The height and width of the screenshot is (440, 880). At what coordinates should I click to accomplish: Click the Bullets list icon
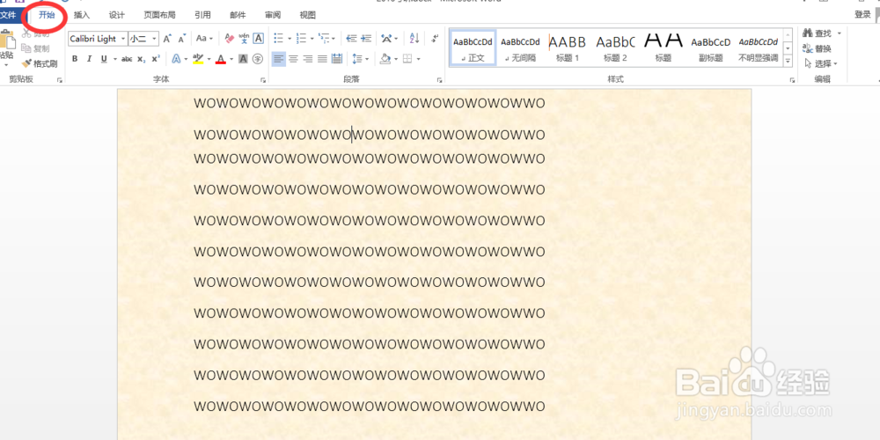[x=278, y=38]
